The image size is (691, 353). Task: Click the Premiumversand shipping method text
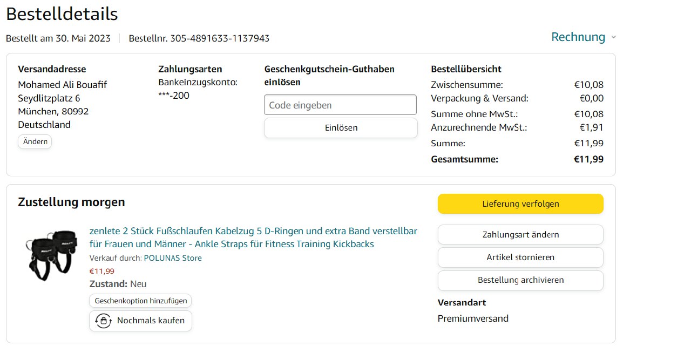473,318
